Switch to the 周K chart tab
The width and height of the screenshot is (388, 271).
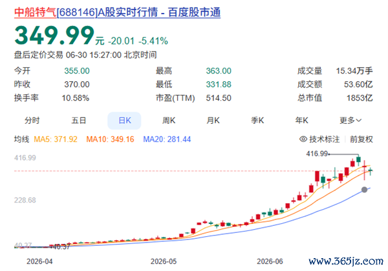(x=169, y=121)
